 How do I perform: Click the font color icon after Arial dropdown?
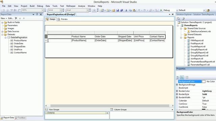(x=90, y=10)
